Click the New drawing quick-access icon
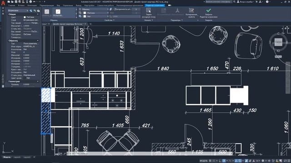 pos(9,2)
